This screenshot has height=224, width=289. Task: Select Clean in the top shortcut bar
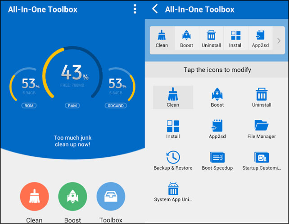pyautogui.click(x=162, y=39)
